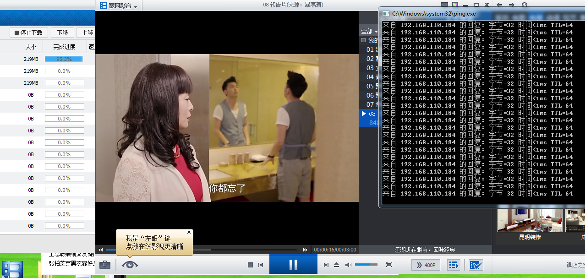Image resolution: width=585 pixels, height=278 pixels.
Task: Click the ping.exe window title bar
Action: 482,14
